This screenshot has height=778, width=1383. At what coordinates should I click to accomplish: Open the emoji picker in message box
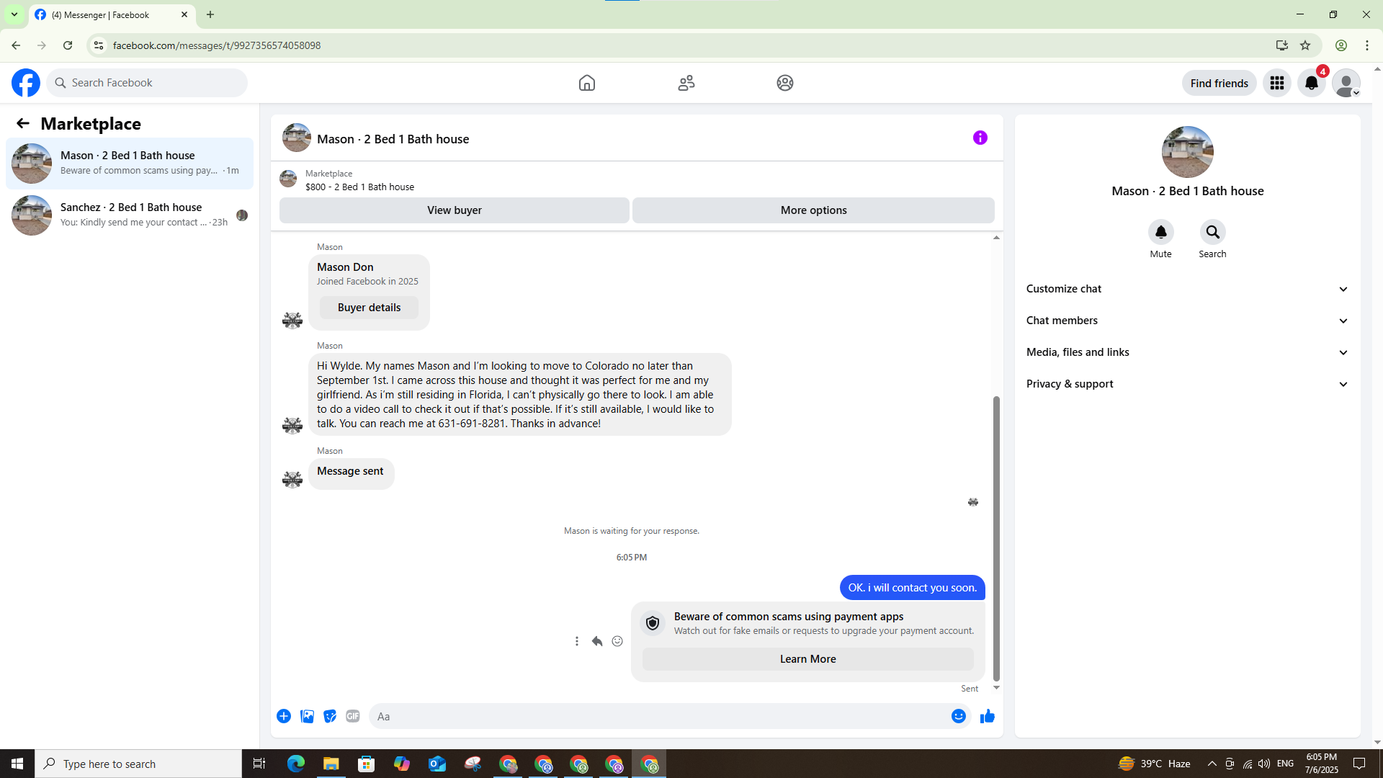[x=959, y=716]
